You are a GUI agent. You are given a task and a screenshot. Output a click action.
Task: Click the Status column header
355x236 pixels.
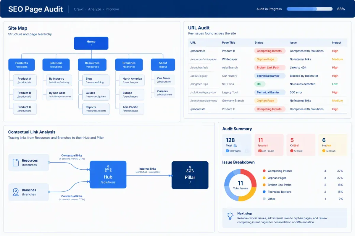(259, 42)
